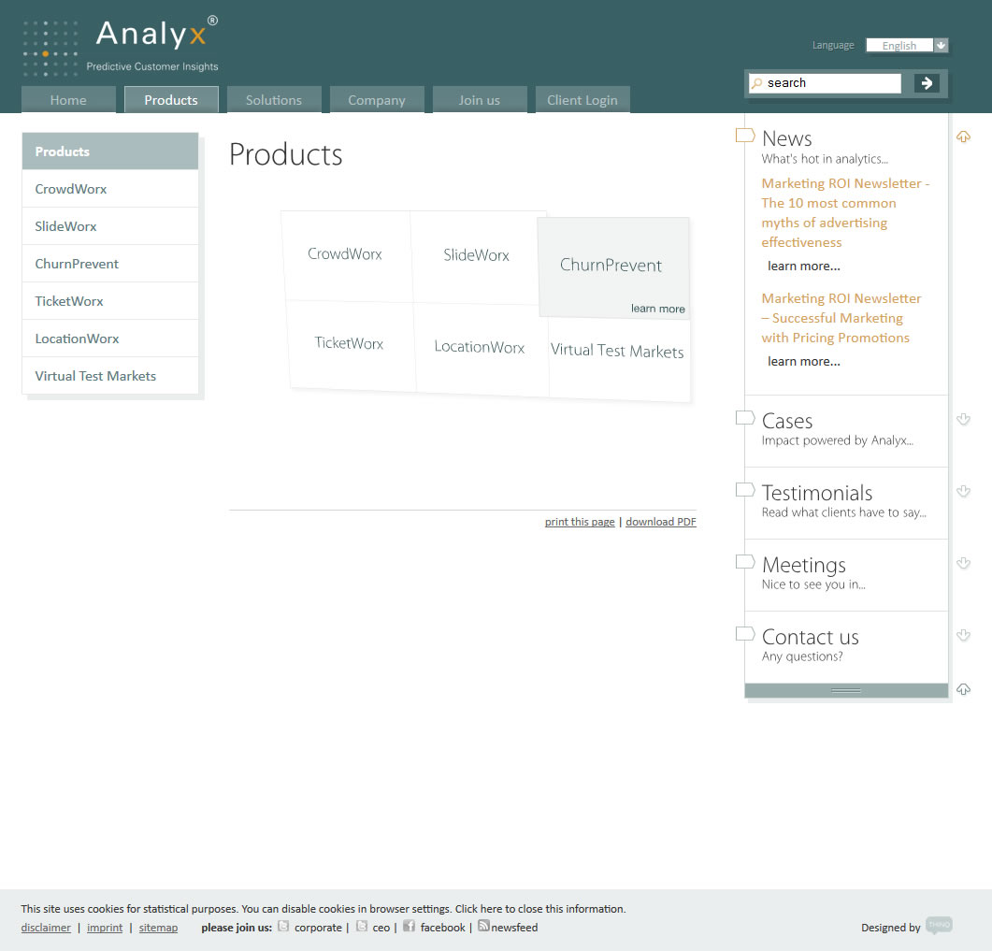Click the THINQ designer logo
The image size is (992, 951).
click(938, 926)
